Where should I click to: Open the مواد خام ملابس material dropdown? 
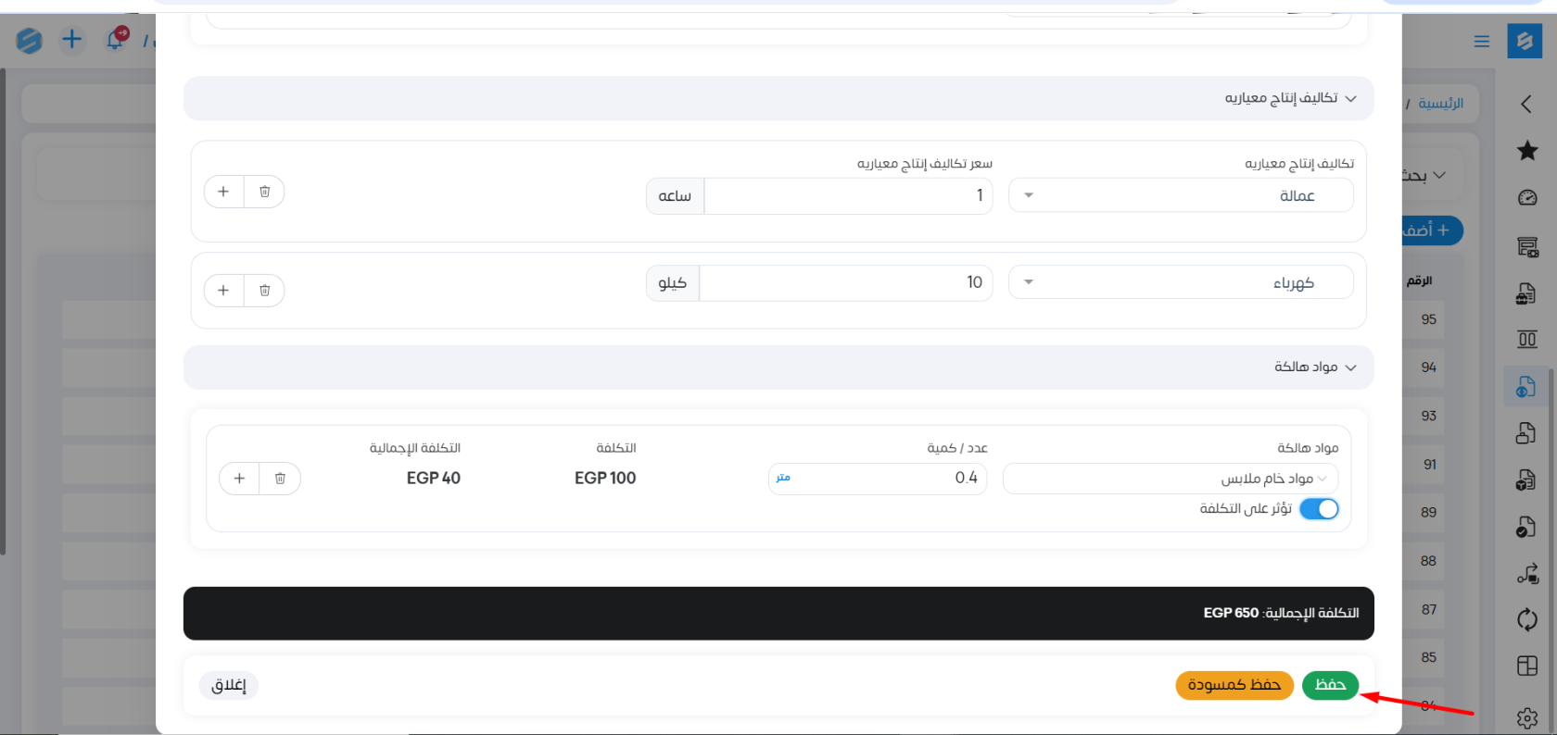pos(1170,479)
